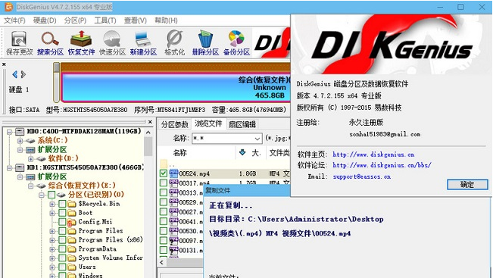This screenshot has width=493, height=278.
Task: Expand the 软件(D:) partition node
Action: (x=30, y=158)
